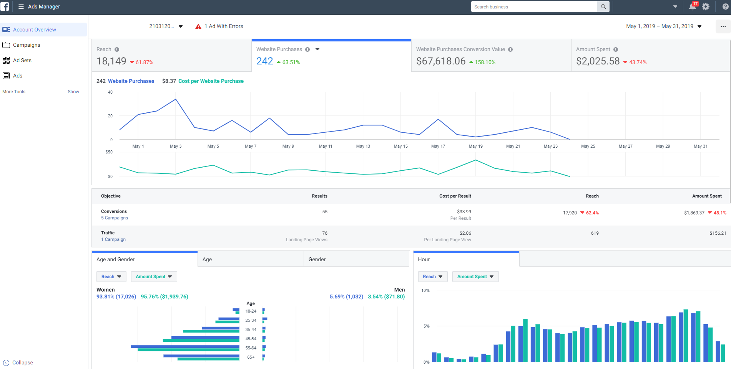
Task: Click the Website Purchases info icon
Action: [307, 49]
